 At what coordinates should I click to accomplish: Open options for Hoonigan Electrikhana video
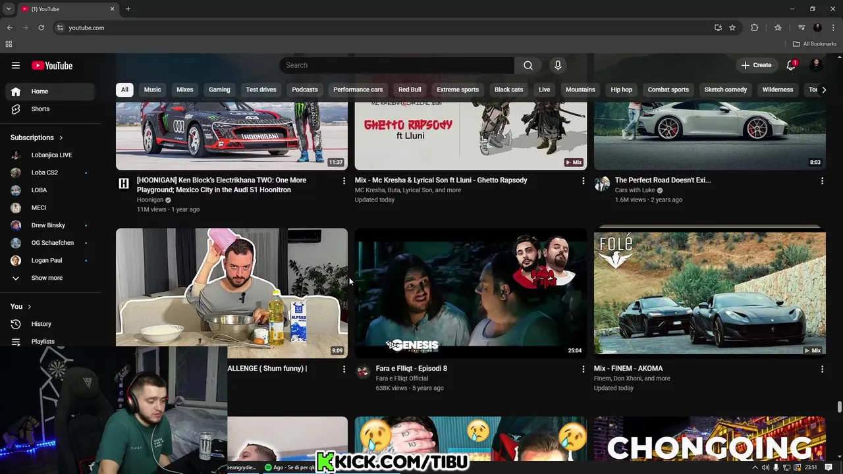tap(343, 180)
